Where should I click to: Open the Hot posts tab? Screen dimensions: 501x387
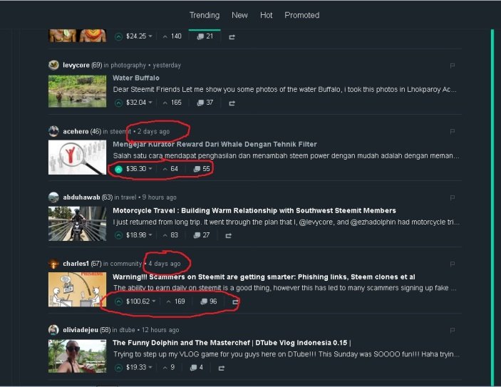point(266,16)
